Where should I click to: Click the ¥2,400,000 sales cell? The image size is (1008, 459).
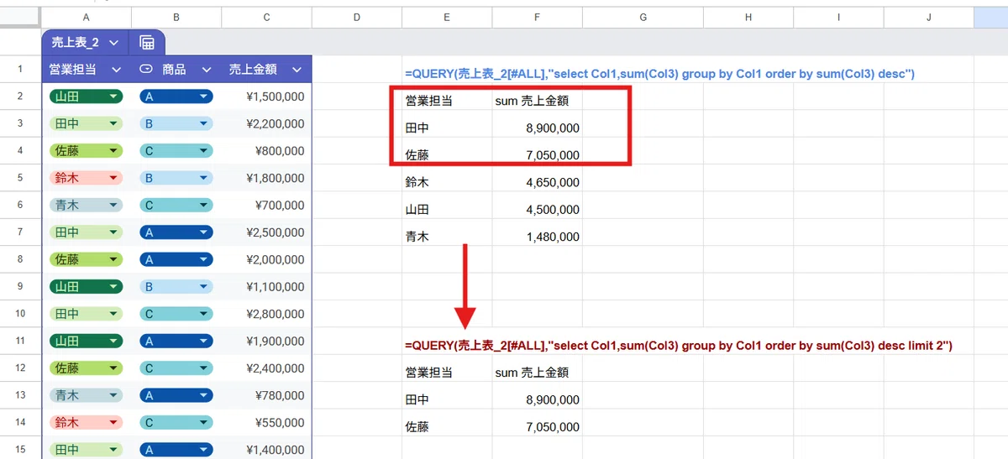(x=266, y=368)
